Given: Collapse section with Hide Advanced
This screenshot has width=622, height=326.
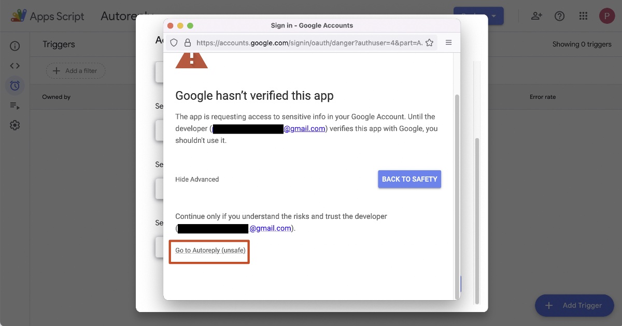Looking at the screenshot, I should tap(197, 180).
